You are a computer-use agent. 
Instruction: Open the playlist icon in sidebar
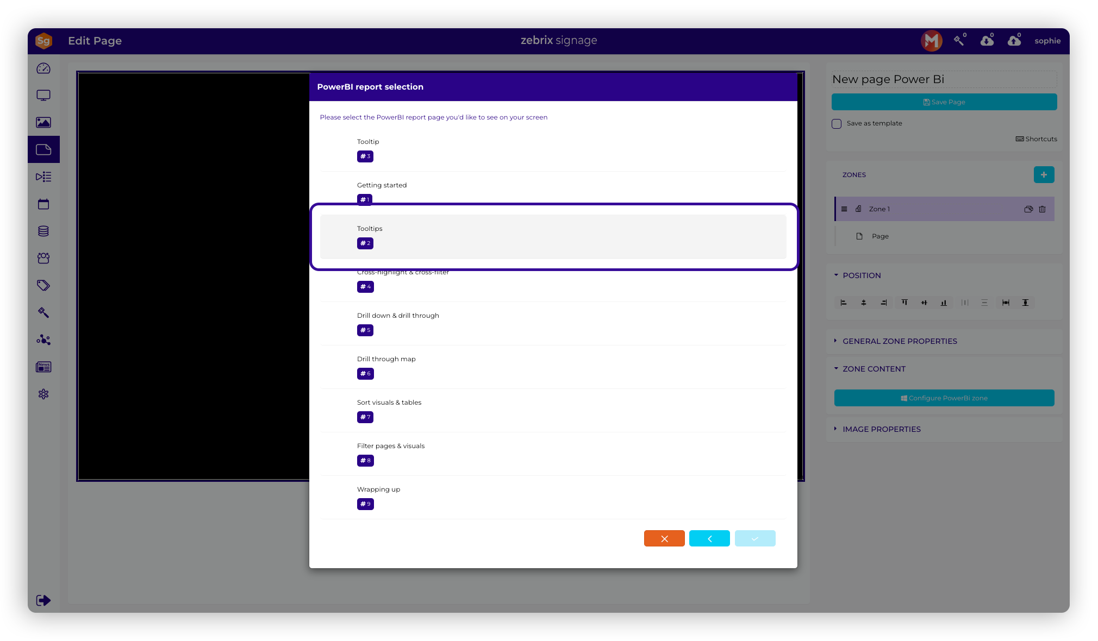click(x=43, y=177)
